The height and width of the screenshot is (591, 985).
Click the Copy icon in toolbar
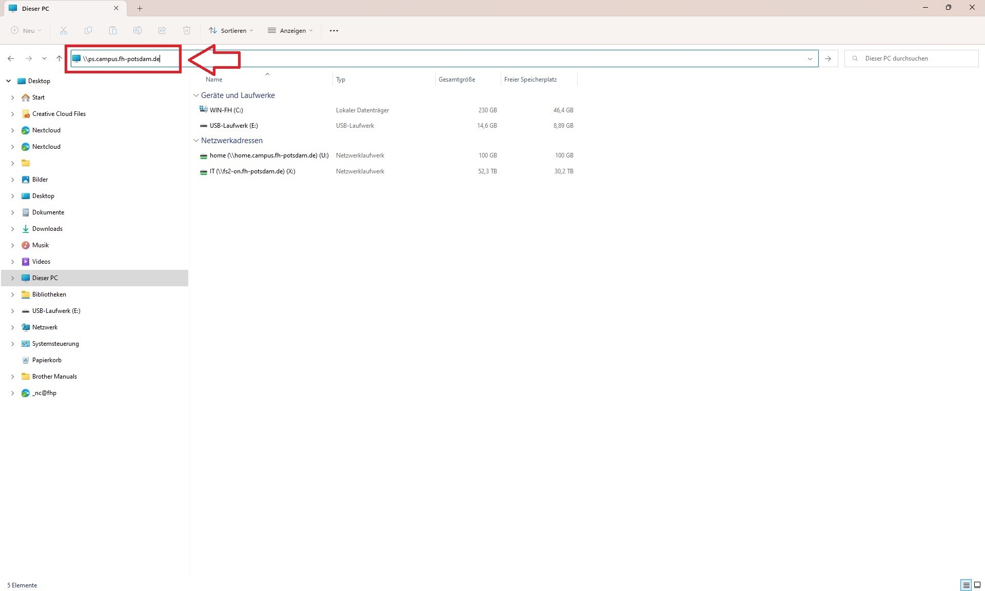88,31
